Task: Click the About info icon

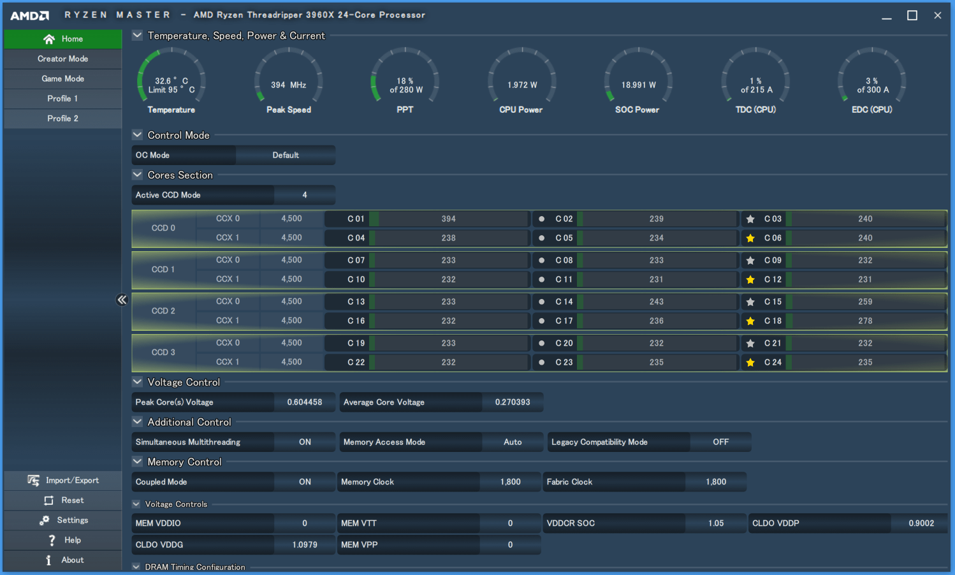Action: tap(48, 560)
